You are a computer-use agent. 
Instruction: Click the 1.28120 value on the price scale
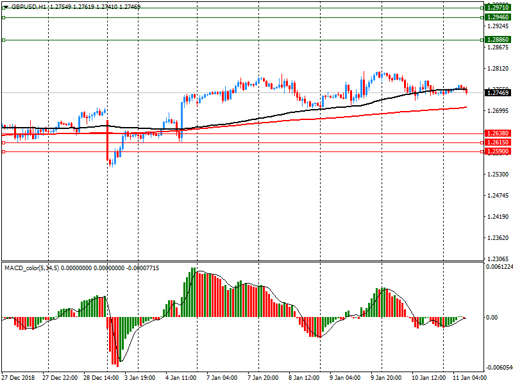[x=498, y=69]
